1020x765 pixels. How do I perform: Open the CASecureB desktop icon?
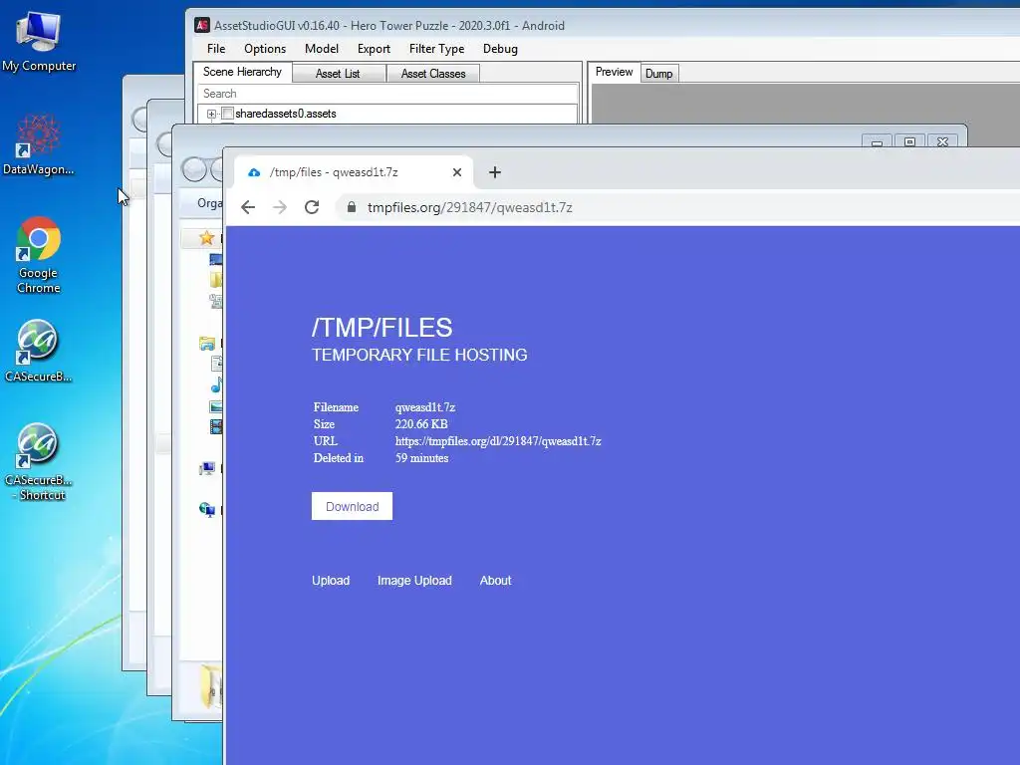[39, 350]
